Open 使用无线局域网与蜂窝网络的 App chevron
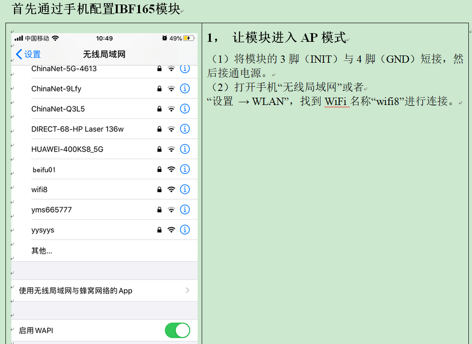Viewport: 472px width, 344px height. 188,290
